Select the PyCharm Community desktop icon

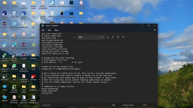click(14, 89)
